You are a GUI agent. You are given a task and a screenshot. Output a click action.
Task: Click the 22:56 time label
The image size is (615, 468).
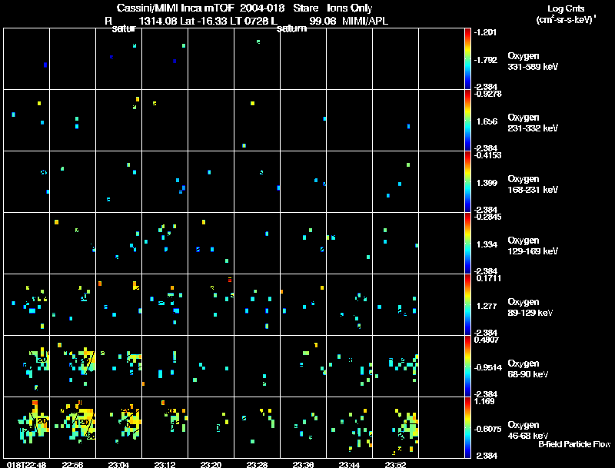click(x=72, y=465)
